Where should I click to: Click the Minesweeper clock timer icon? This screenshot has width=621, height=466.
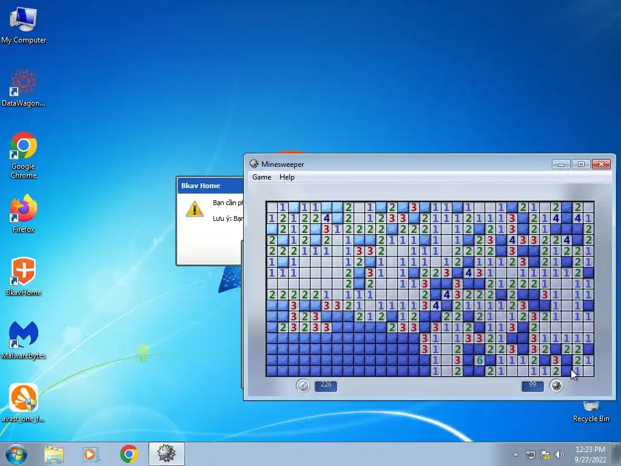point(303,385)
